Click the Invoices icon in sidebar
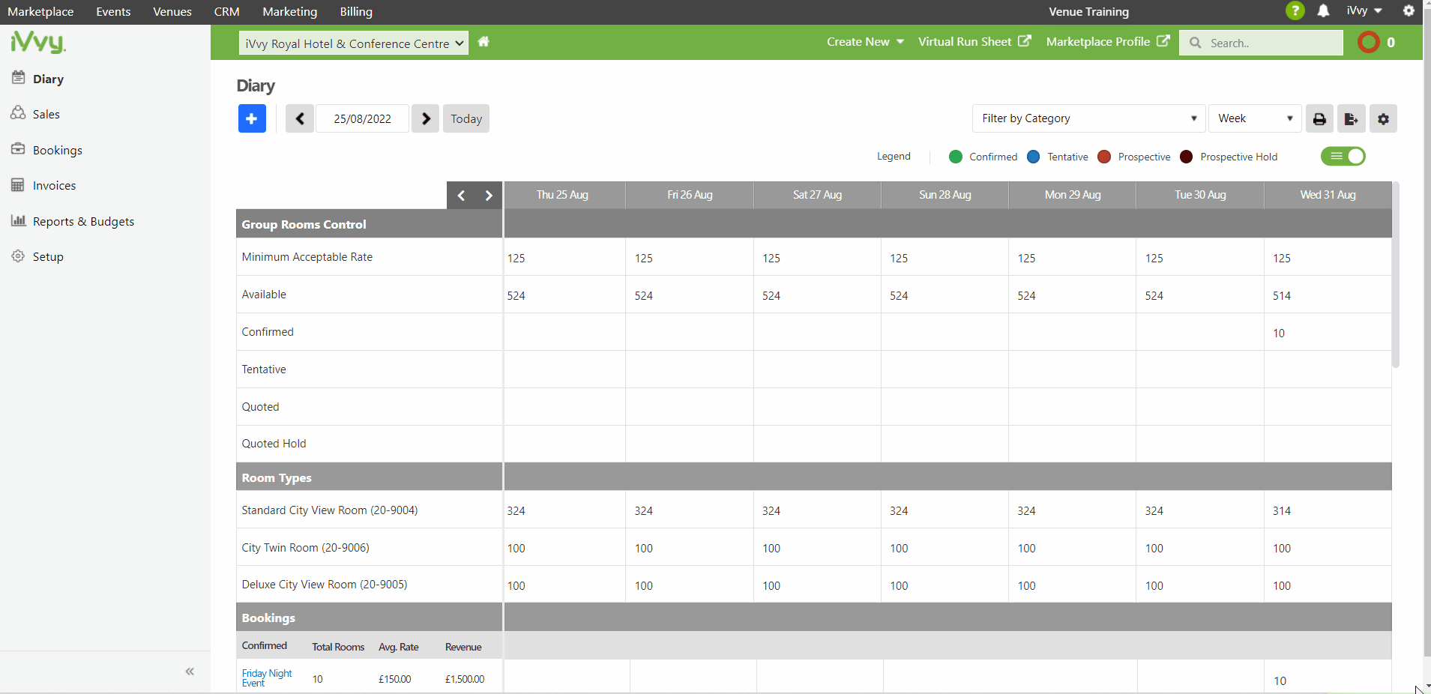The image size is (1431, 694). [x=18, y=184]
